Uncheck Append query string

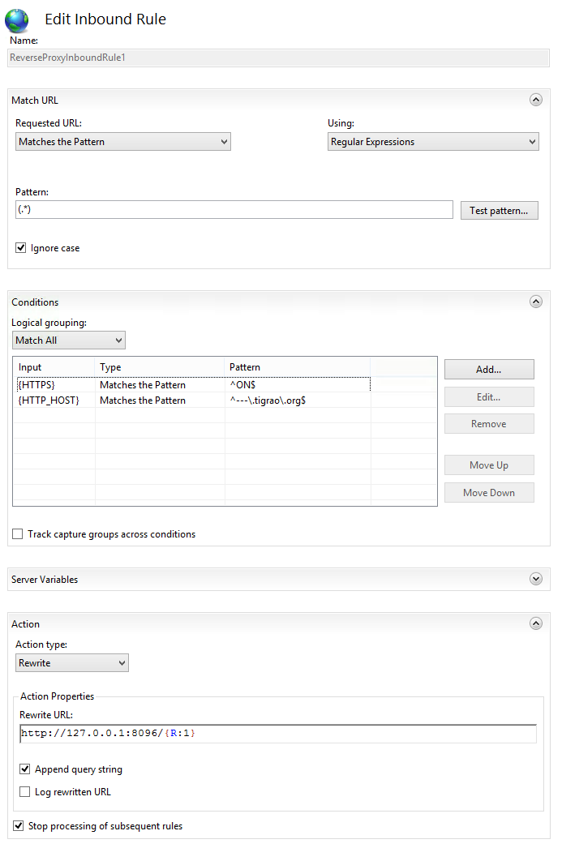(x=25, y=769)
